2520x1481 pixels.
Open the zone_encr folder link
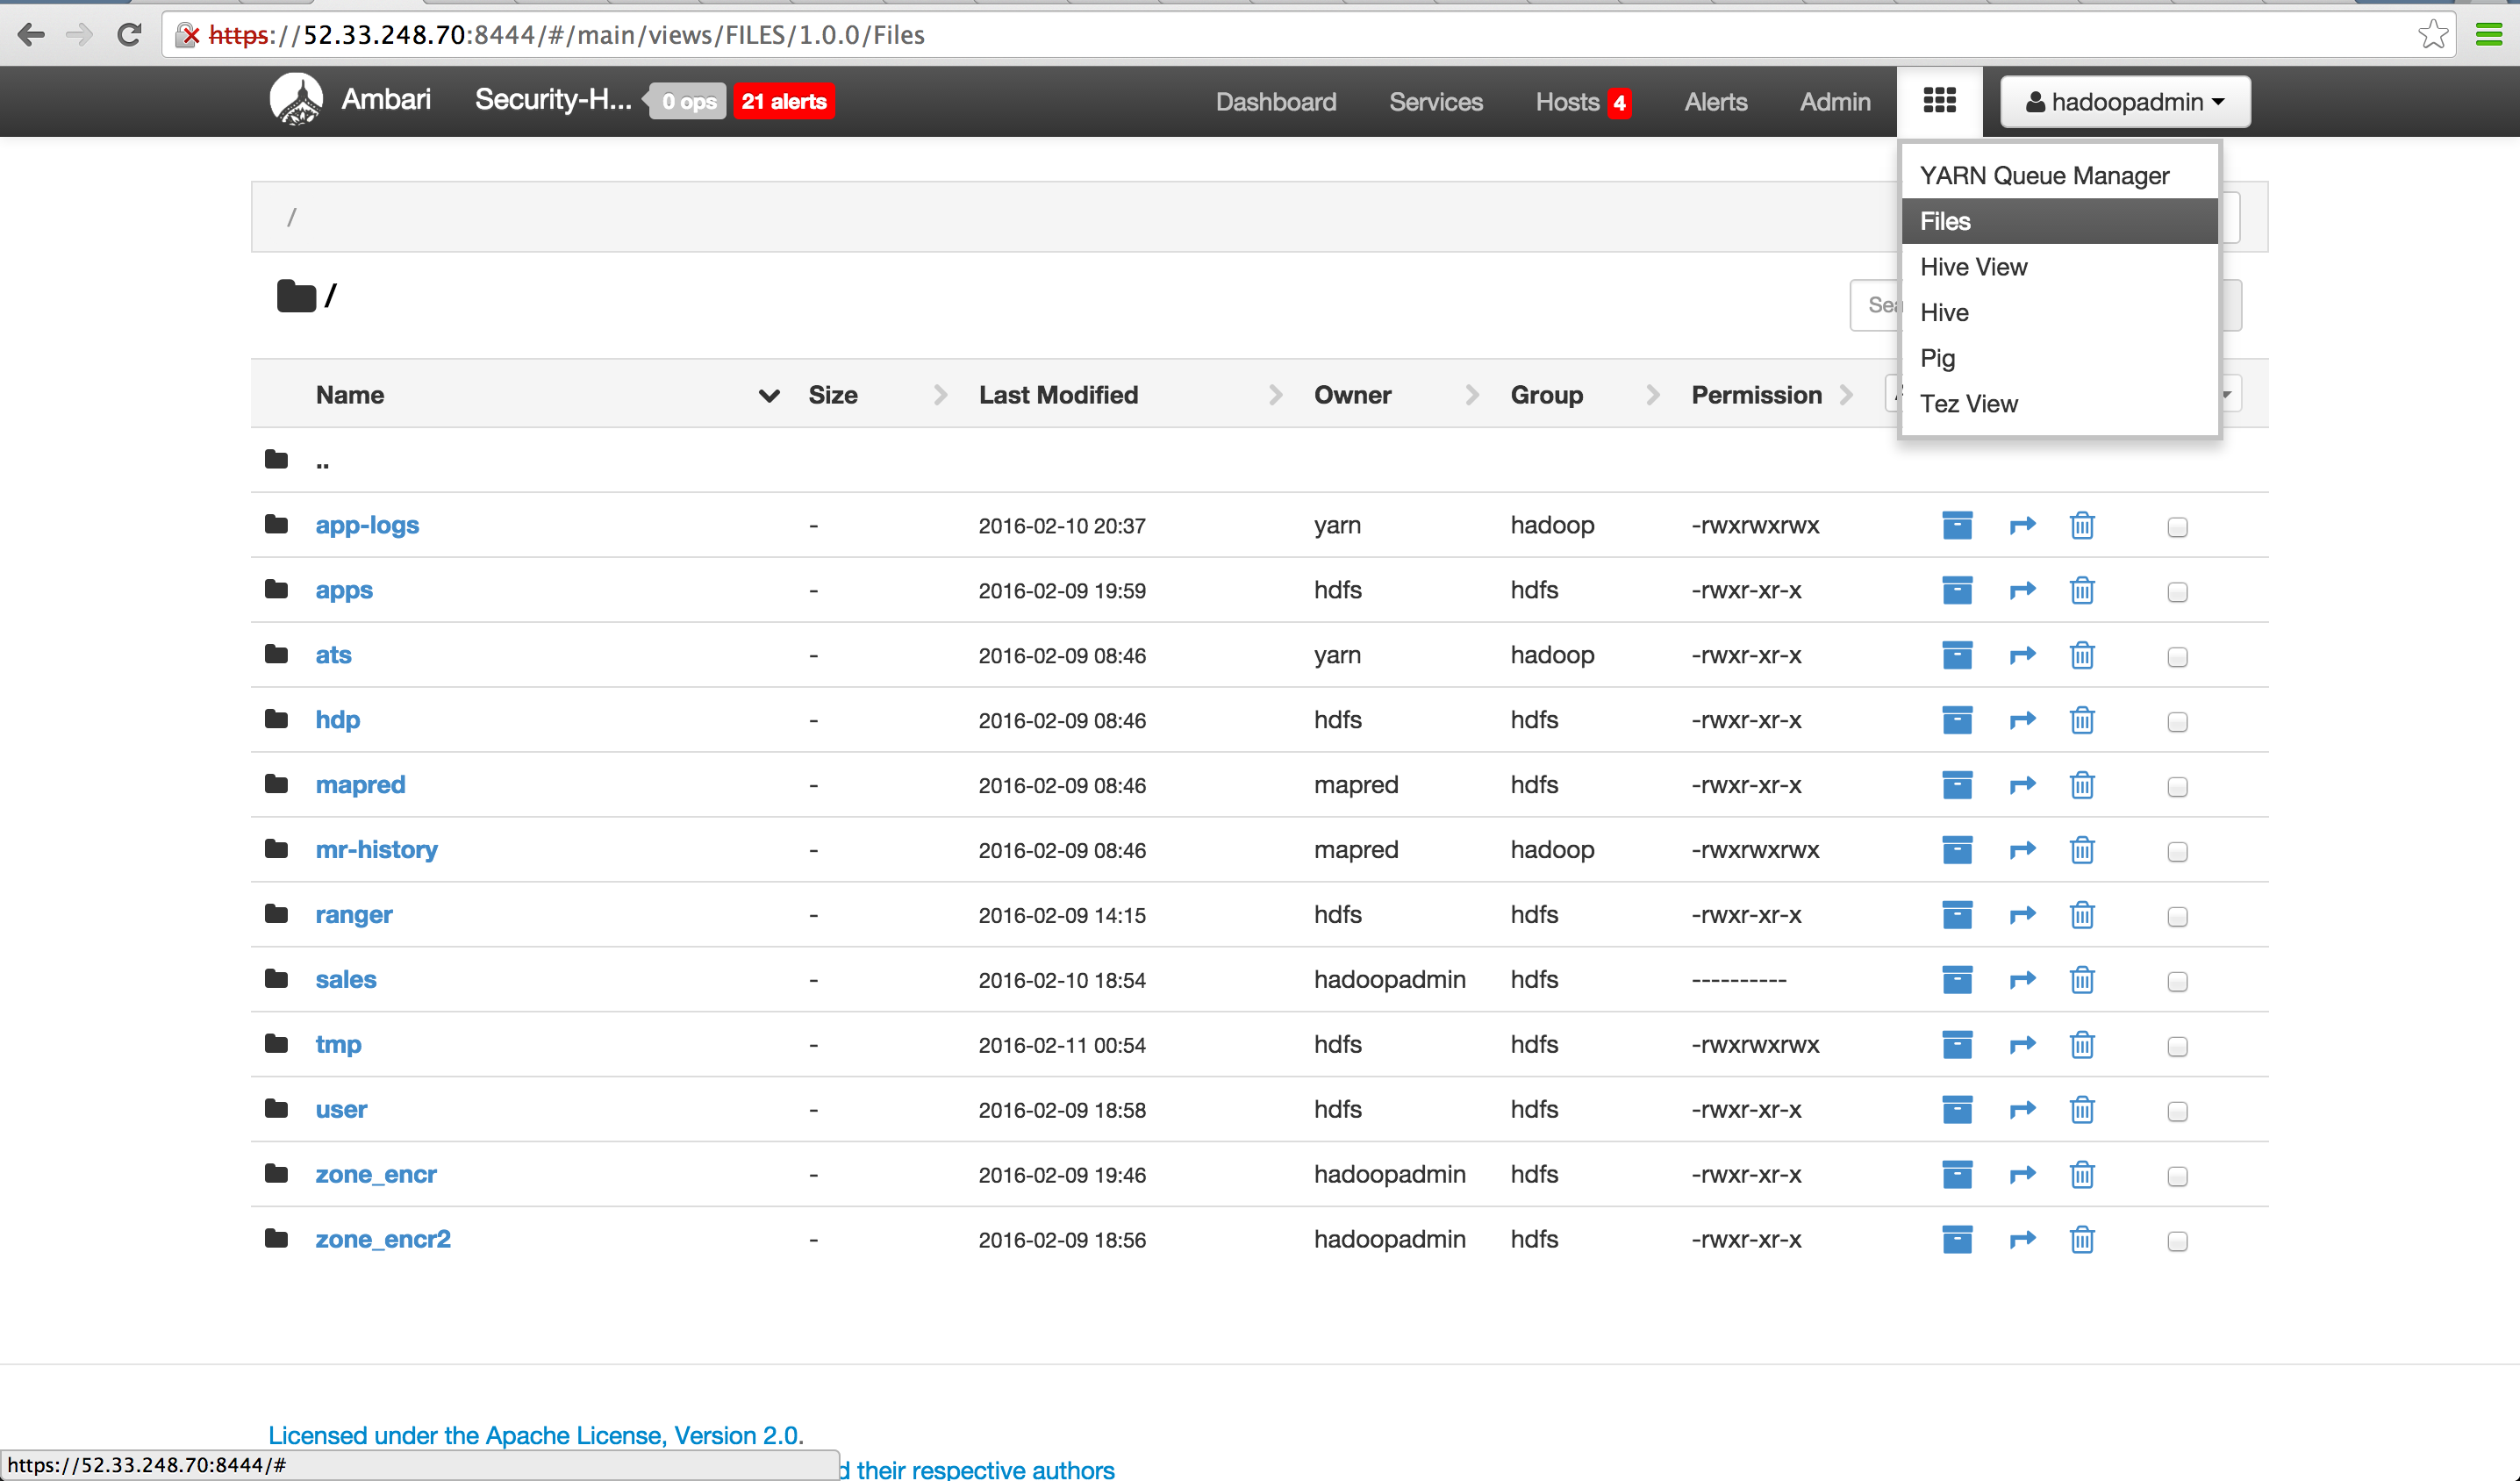(376, 1174)
